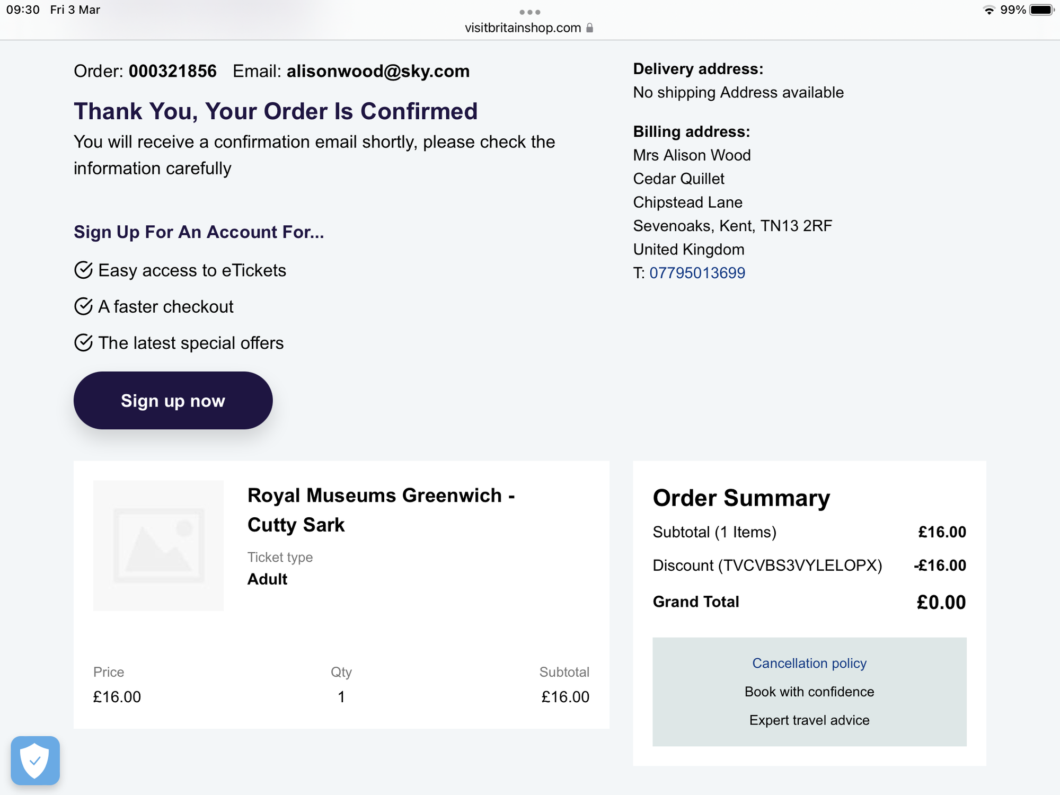Tap the alisonwood@sky.com email address
1060x795 pixels.
[378, 71]
